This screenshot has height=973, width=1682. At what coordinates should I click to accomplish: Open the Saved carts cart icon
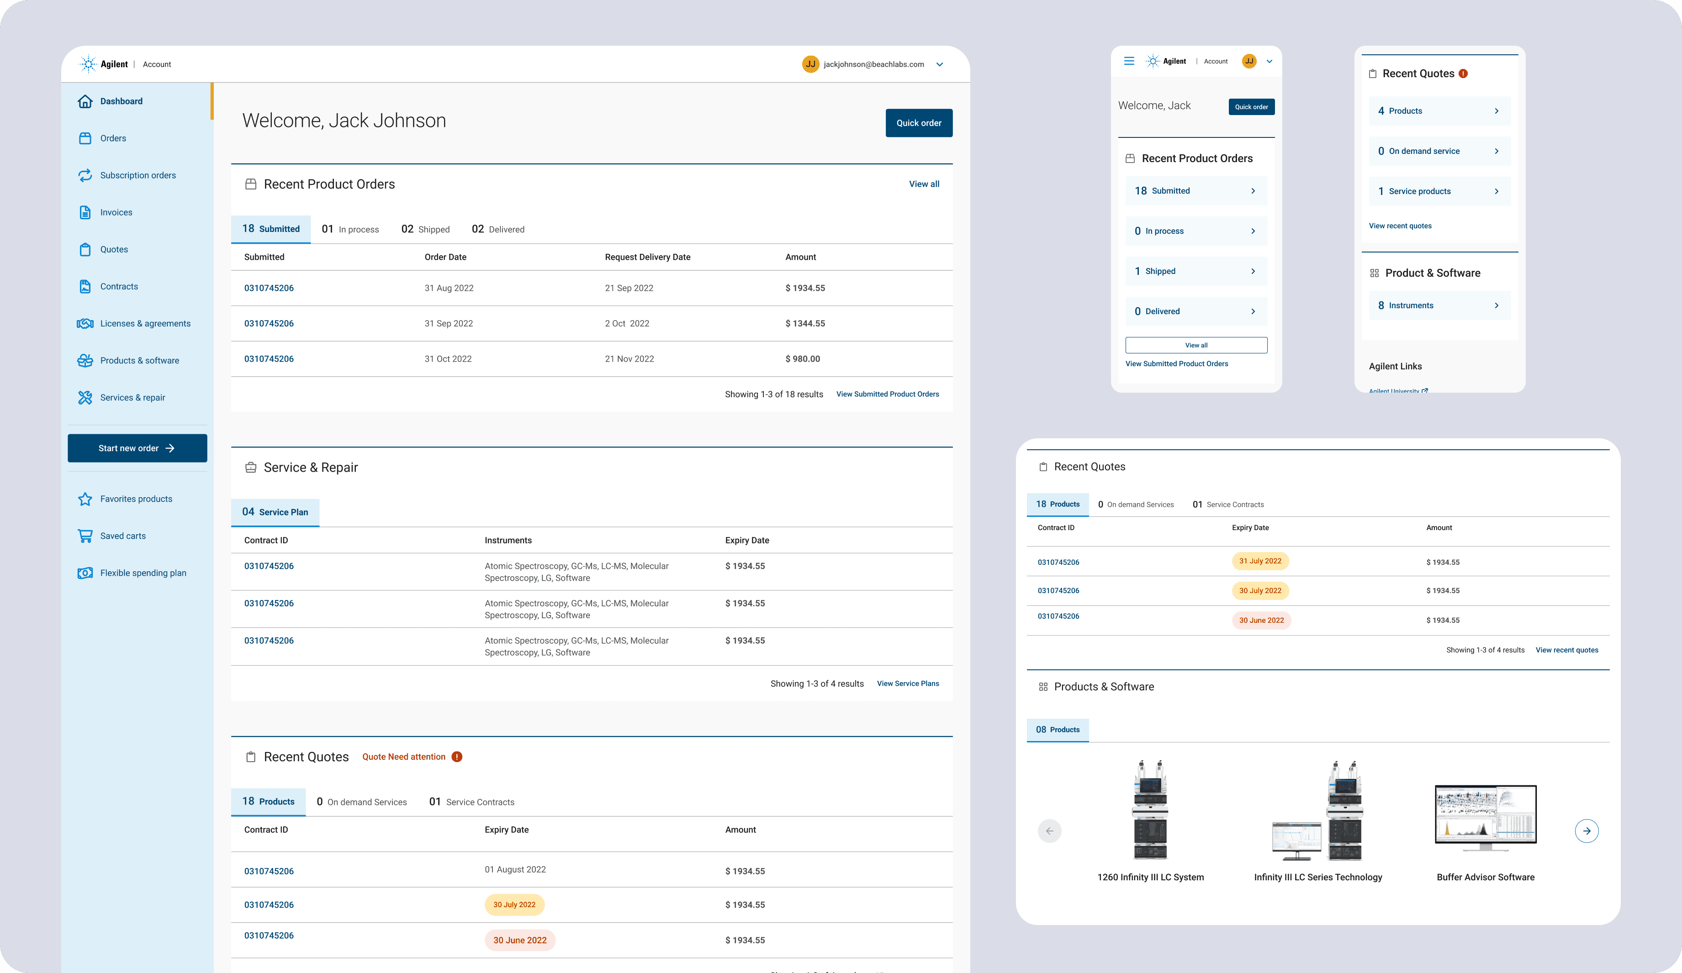[x=85, y=536]
